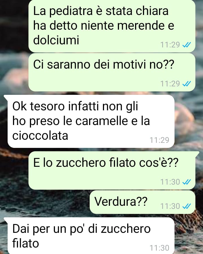Tap the 11:29 timestamp under 'Ci saranno dei motivi'
Screen dimensions: 203x254
click(170, 84)
